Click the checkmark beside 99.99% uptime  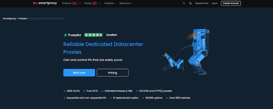pos(143,98)
